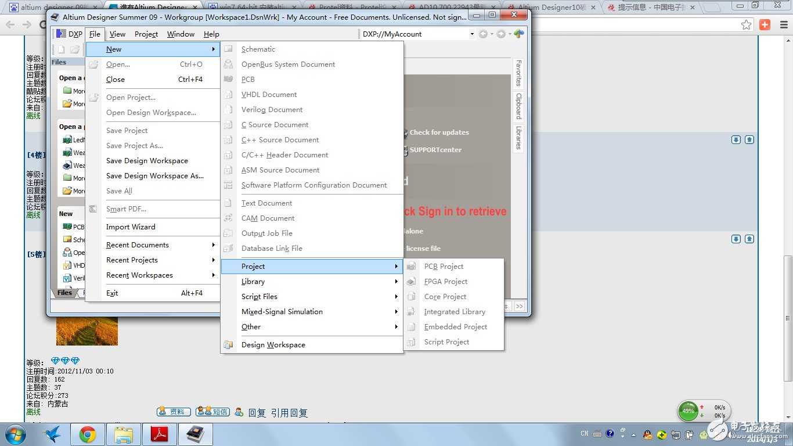The height and width of the screenshot is (446, 793).
Task: Select VHDL Document from New submenu
Action: click(312, 95)
